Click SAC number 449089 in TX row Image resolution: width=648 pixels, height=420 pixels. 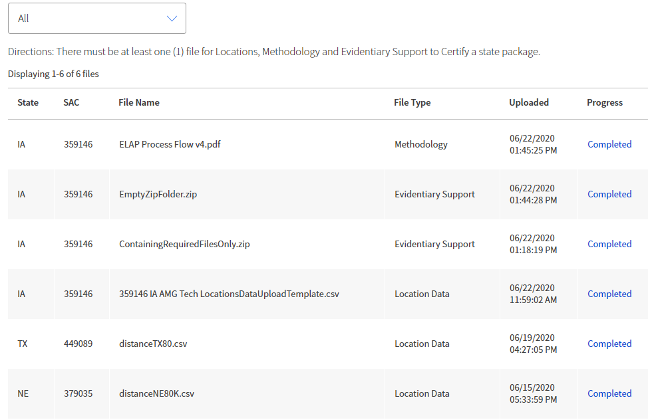tap(78, 344)
